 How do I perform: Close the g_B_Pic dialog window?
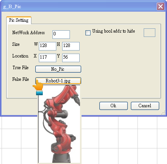pos(160,6)
